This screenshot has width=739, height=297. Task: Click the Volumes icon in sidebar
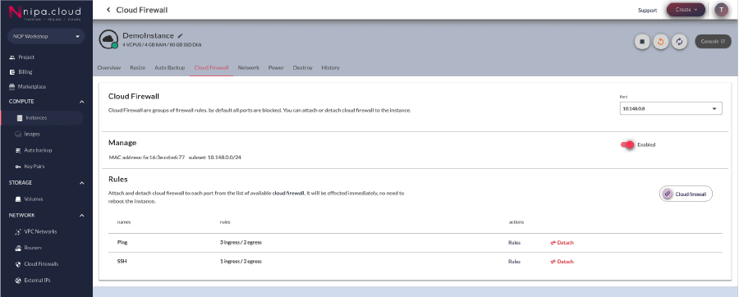18,199
